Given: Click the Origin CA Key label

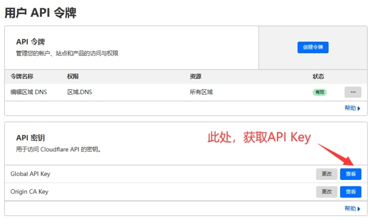Looking at the screenshot, I should click(x=29, y=192).
